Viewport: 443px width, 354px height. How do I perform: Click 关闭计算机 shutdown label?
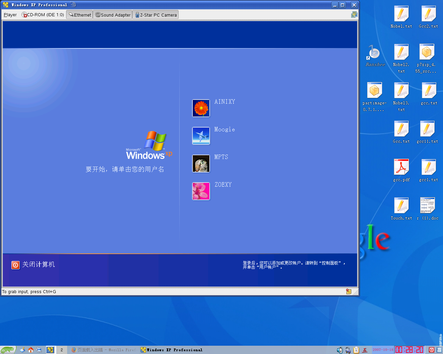(38, 264)
